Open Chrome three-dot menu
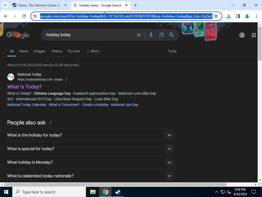Image resolution: width=262 pixels, height=197 pixels. (256, 16)
